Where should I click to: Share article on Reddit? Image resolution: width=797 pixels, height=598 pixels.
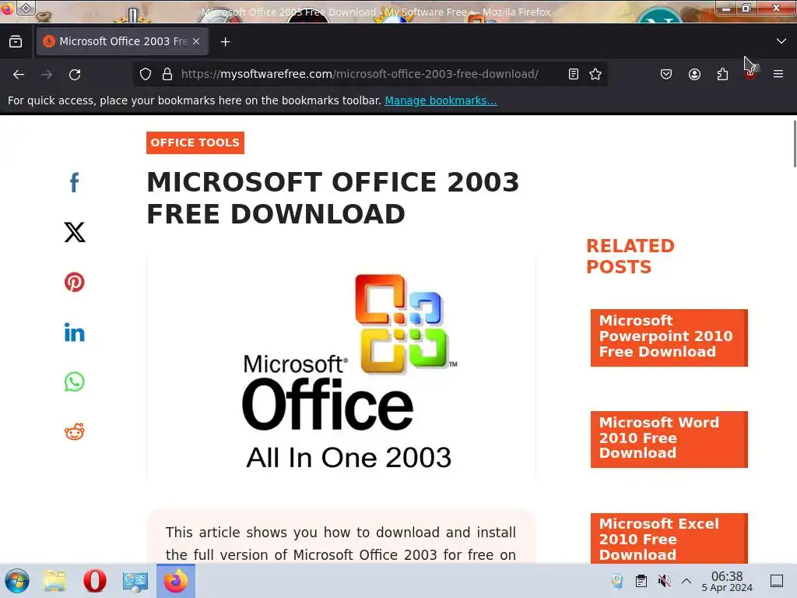pos(74,431)
